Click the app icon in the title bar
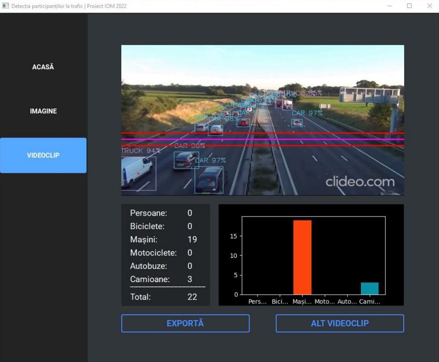Viewport: 439px width, 362px height. coord(5,6)
